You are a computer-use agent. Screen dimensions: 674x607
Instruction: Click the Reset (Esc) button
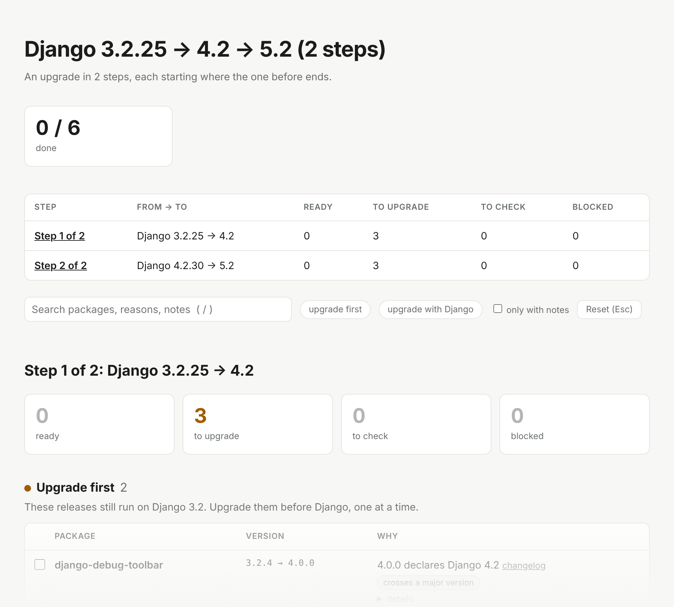pos(609,309)
